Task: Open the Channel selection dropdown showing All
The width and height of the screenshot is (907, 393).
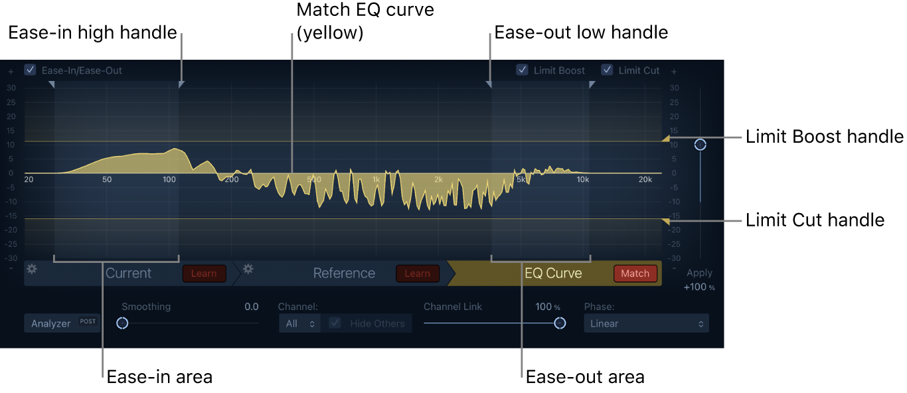Action: click(x=299, y=323)
